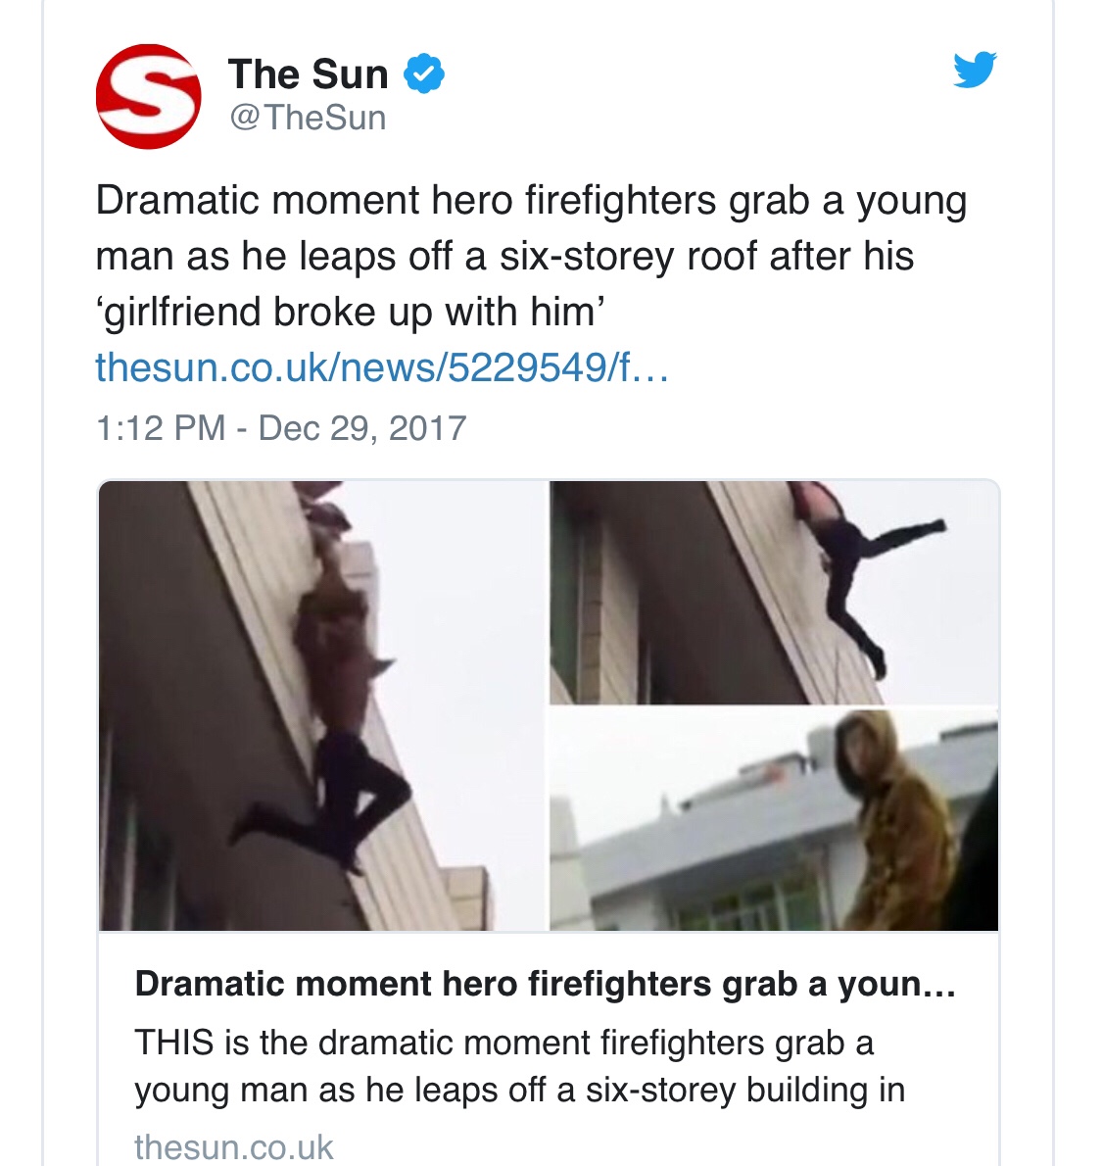Click the quoted 'girlfriend broke up with him' text
This screenshot has width=1102, height=1166.
351,312
